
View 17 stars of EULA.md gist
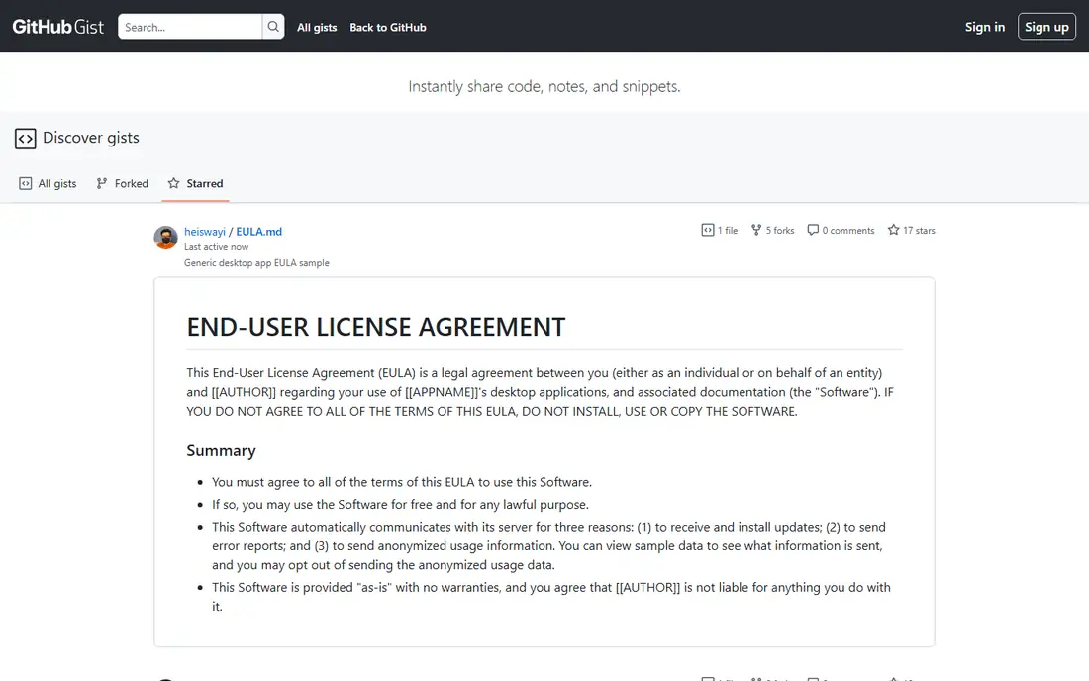(911, 230)
